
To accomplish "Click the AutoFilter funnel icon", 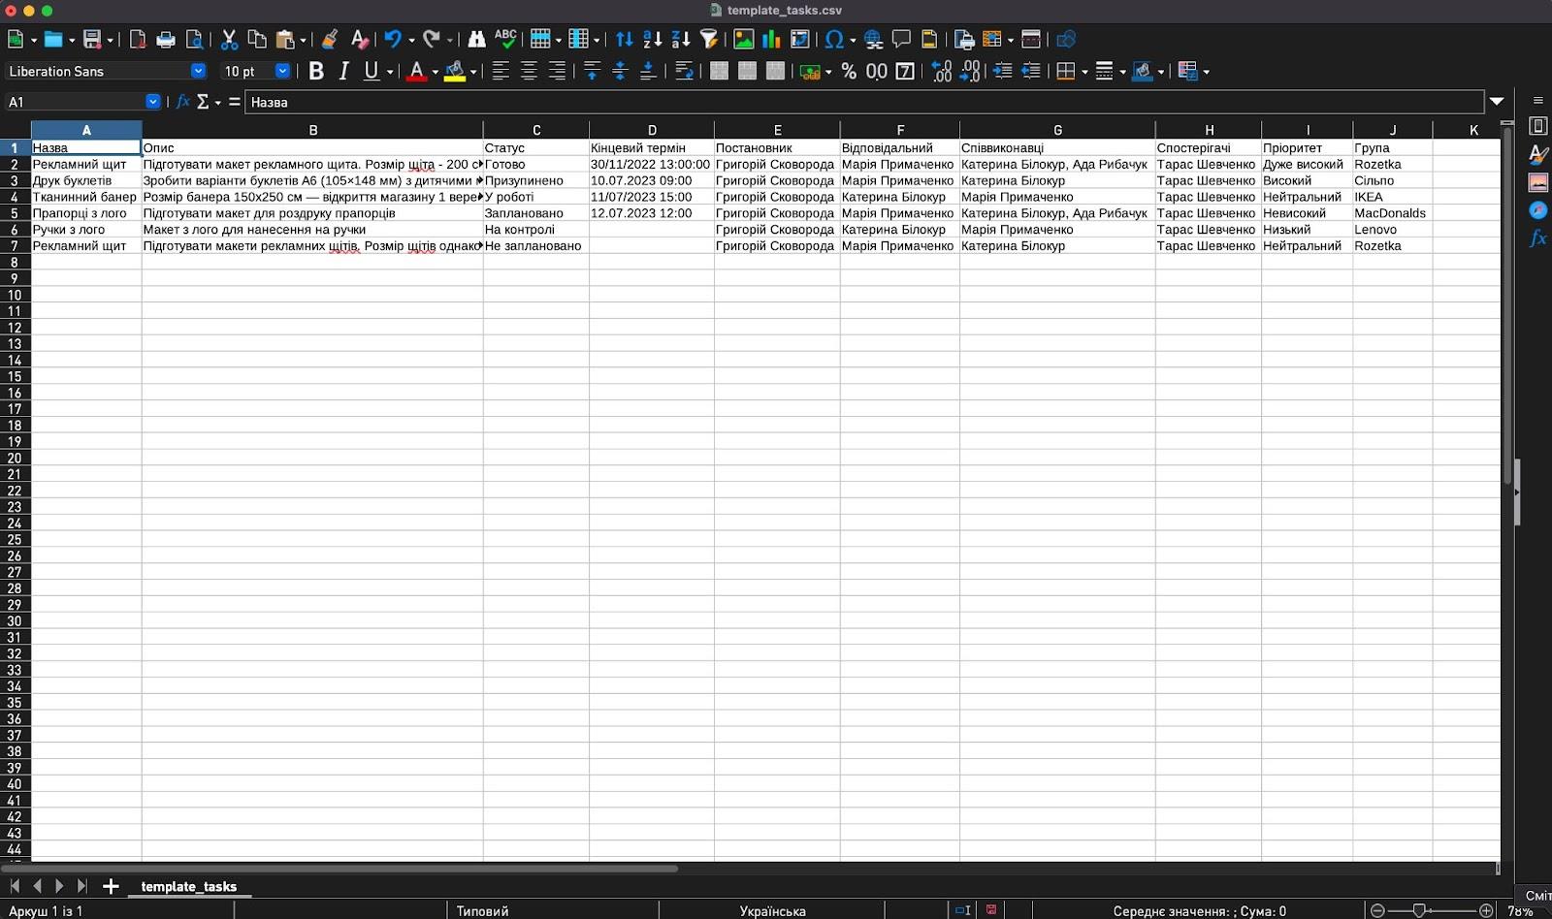I will [x=709, y=40].
